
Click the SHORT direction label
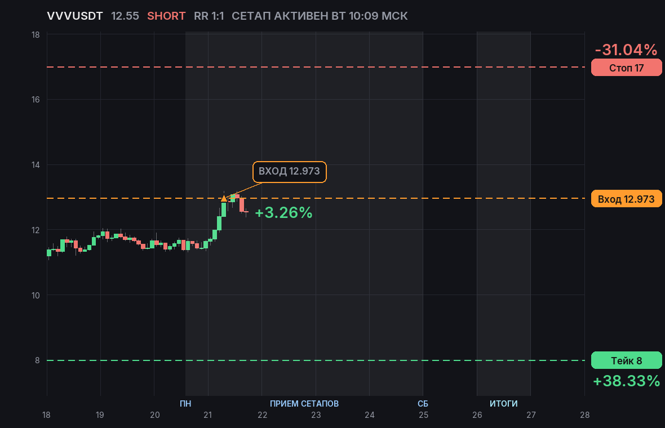pyautogui.click(x=166, y=16)
